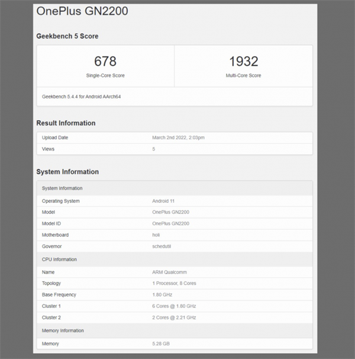Click the Memory row label
Image resolution: width=355 pixels, height=359 pixels.
point(50,344)
